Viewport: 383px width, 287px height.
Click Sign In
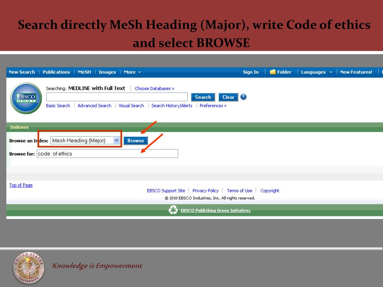point(251,72)
